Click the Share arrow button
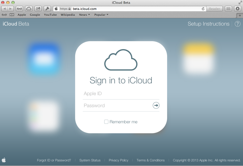Image resolution: width=243 pixels, height=166 pixels. click(x=38, y=9)
